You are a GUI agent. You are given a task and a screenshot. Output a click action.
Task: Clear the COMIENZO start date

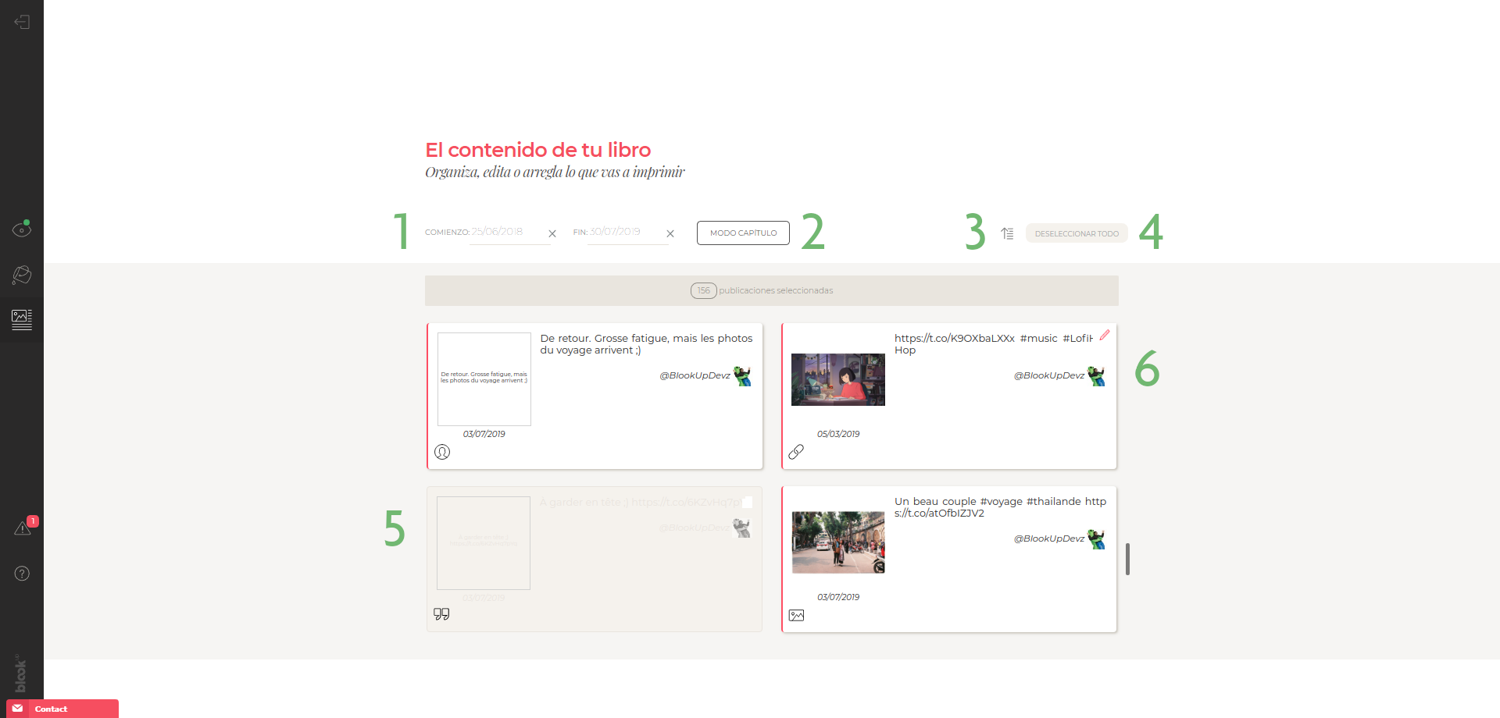point(552,233)
